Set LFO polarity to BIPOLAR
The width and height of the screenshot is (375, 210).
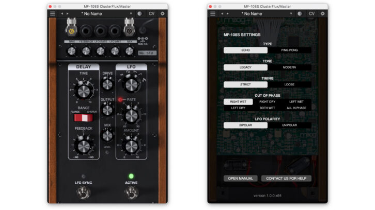[245, 125]
